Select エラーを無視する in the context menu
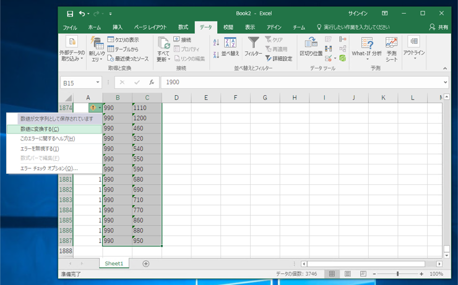 click(x=40, y=148)
